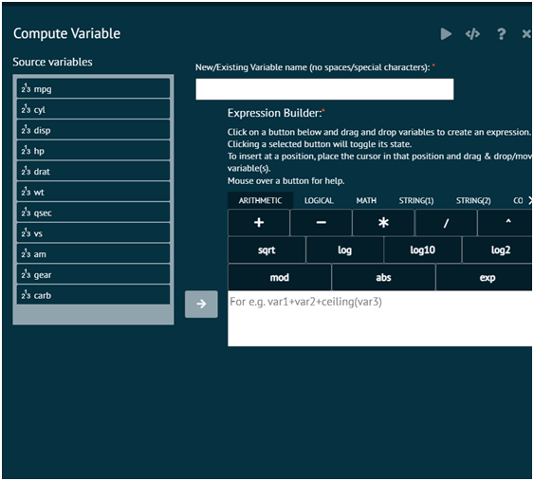Toggle the log2 function button

[x=498, y=250]
